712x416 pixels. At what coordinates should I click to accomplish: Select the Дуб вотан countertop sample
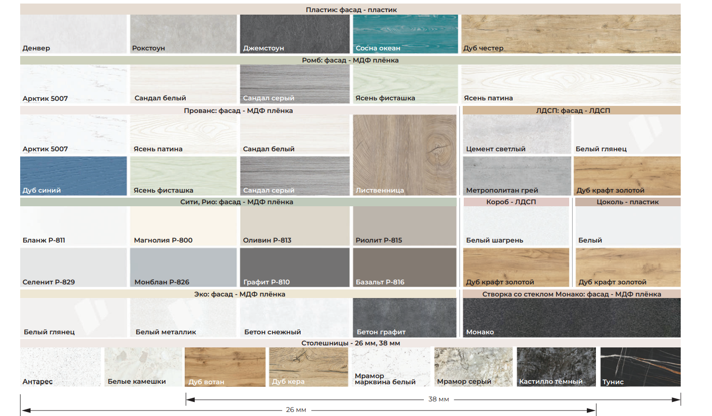click(x=225, y=367)
